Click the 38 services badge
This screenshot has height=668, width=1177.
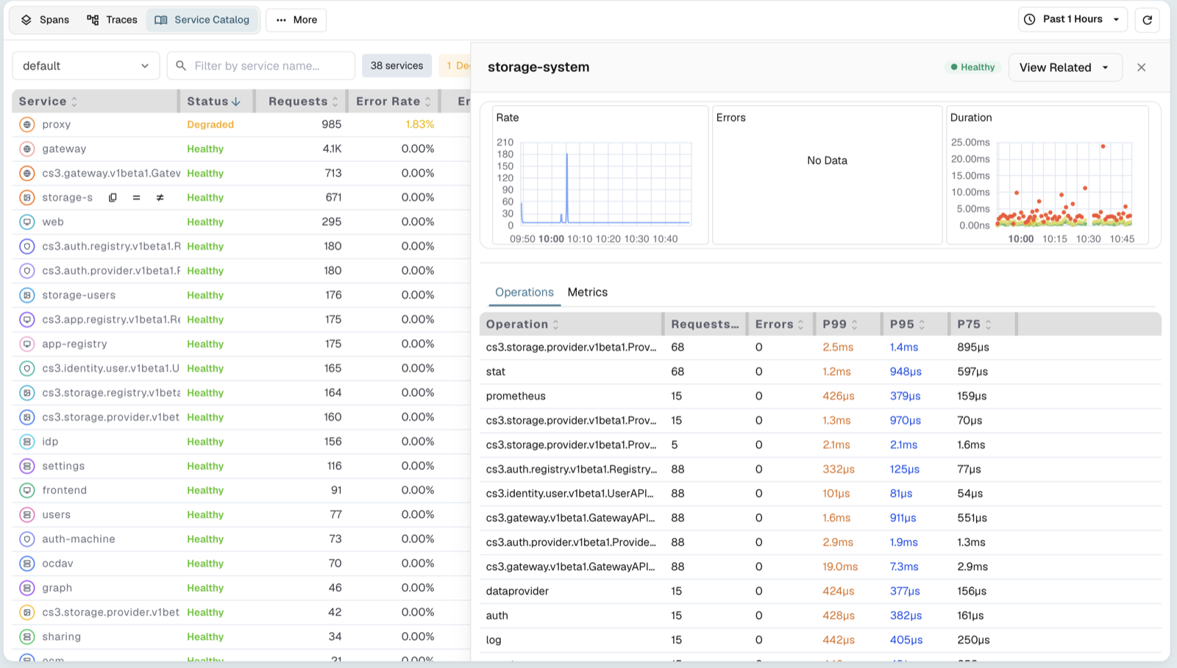click(397, 65)
